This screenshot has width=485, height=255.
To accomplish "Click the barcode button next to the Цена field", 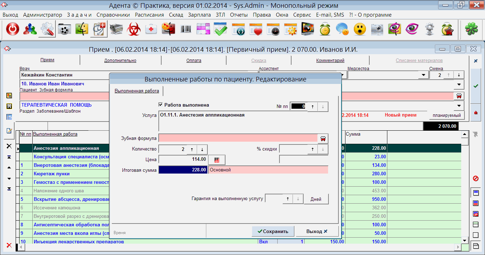I will 217,160.
